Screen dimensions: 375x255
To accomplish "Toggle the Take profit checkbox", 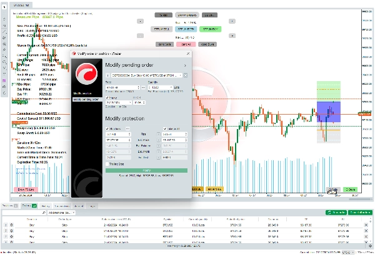I will coord(165,129).
